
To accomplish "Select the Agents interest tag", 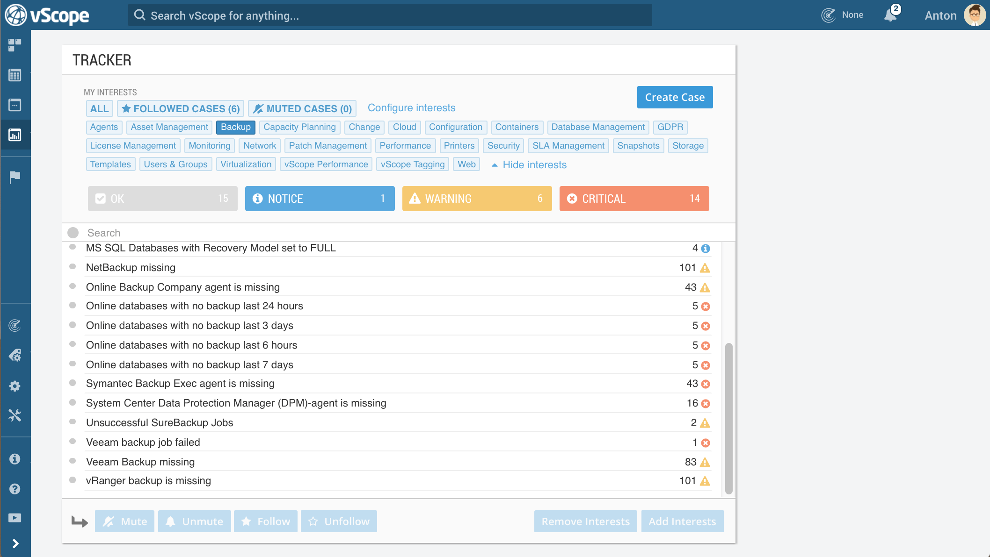I will (x=104, y=127).
